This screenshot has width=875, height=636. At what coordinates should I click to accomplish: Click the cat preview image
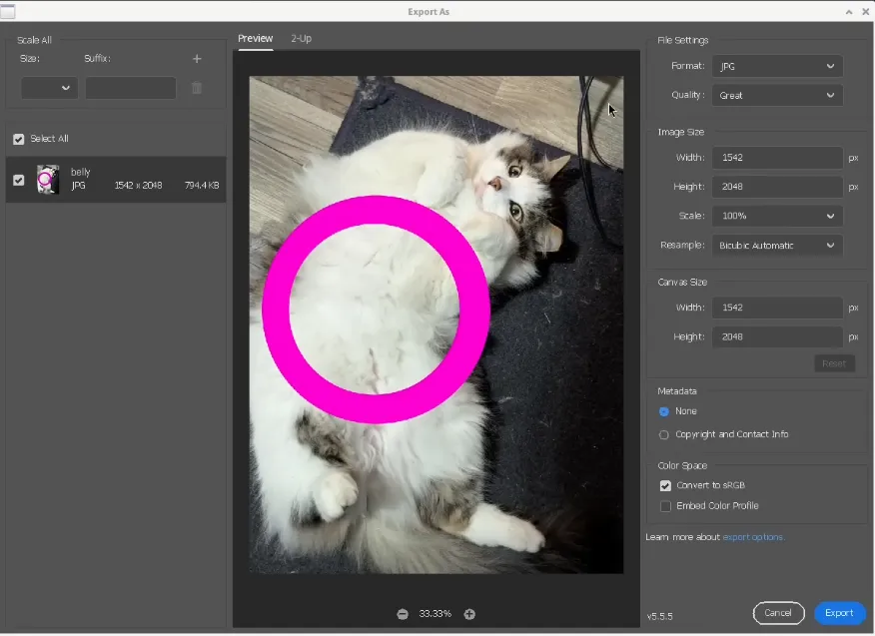coord(436,324)
